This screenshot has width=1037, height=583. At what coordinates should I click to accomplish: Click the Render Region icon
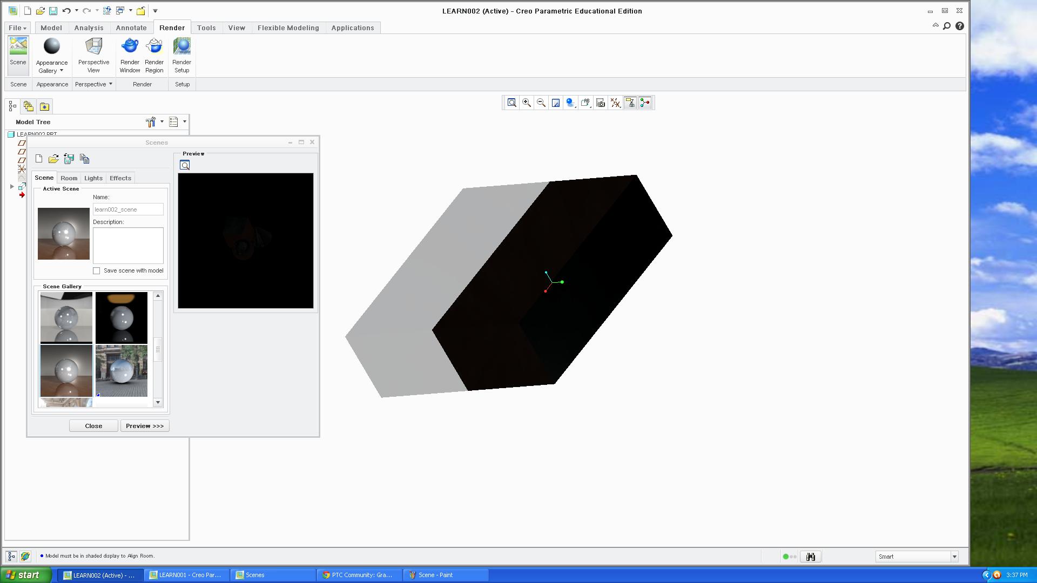click(x=154, y=48)
